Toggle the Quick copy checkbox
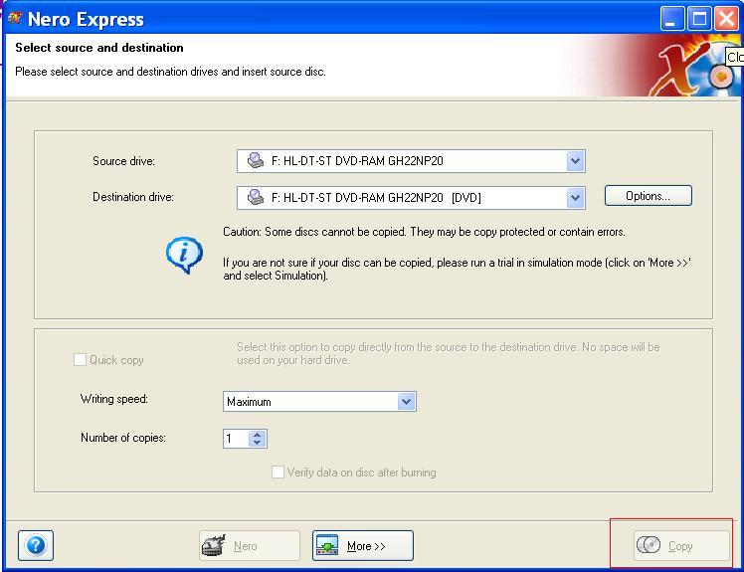 [80, 360]
